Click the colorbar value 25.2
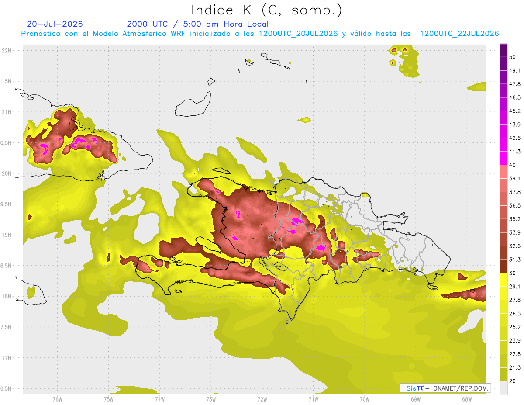The height and width of the screenshot is (405, 524). [x=515, y=327]
